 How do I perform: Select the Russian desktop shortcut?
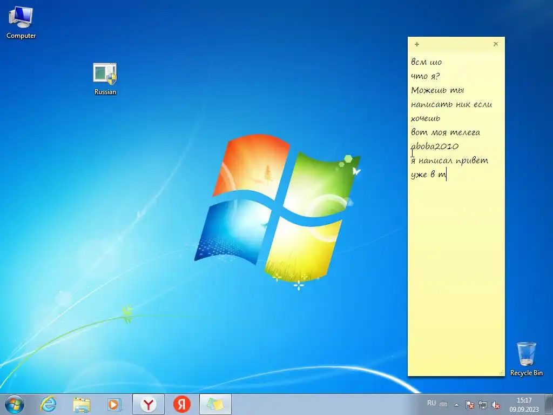pos(105,79)
